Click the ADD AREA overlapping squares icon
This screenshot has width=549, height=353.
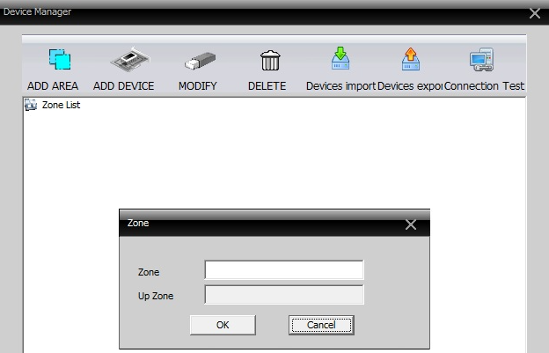(x=52, y=60)
